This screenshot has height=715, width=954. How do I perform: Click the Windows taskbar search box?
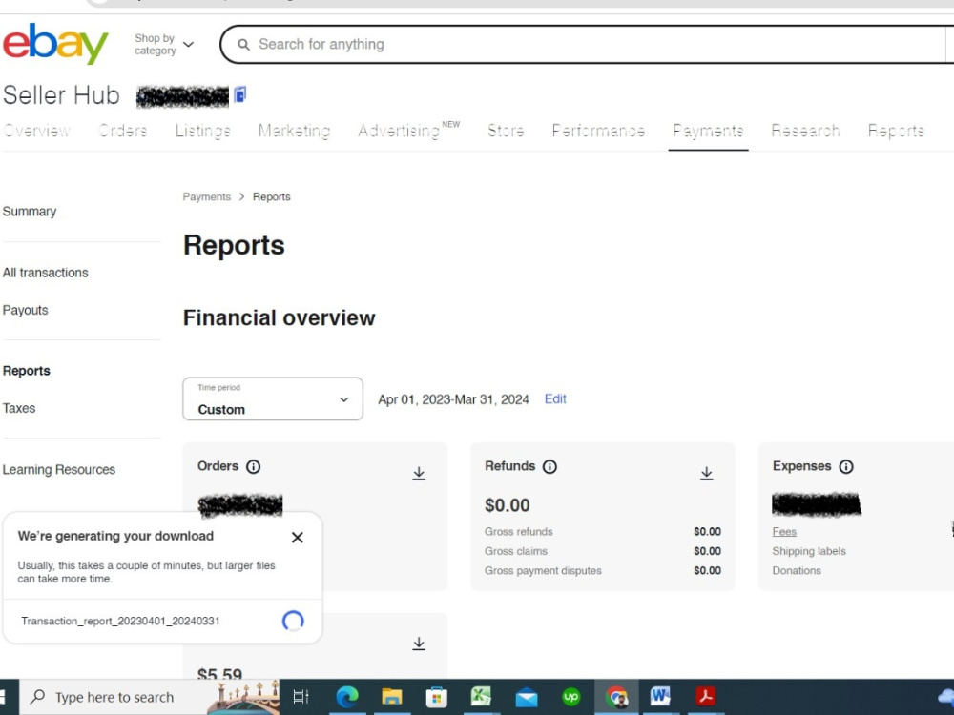[149, 697]
